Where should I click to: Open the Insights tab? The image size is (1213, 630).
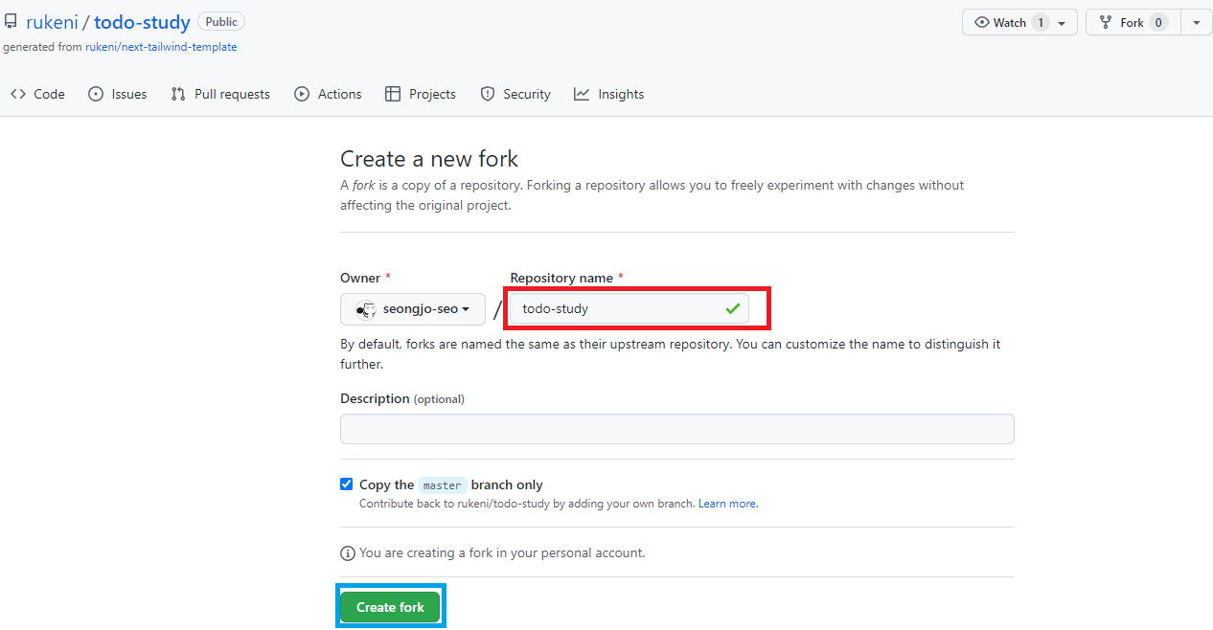tap(609, 94)
